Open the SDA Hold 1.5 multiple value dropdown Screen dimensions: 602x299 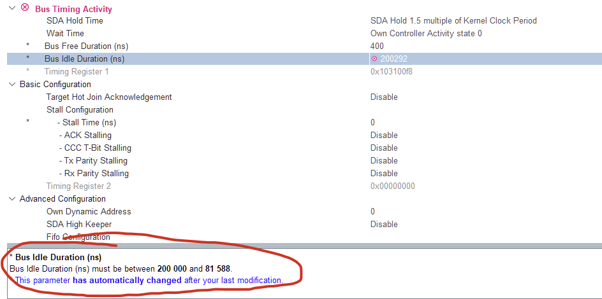pos(453,20)
